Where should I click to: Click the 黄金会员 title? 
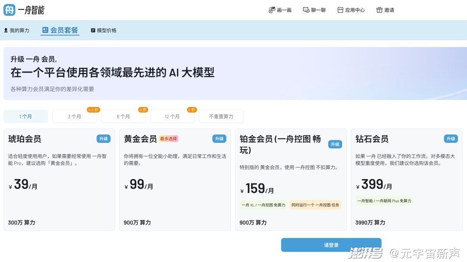(140, 139)
